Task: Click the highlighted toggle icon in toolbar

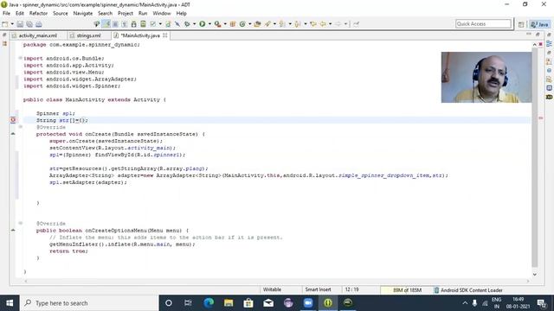Action: pyautogui.click(x=106, y=24)
